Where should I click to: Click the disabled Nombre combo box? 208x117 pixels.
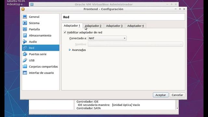135,44
